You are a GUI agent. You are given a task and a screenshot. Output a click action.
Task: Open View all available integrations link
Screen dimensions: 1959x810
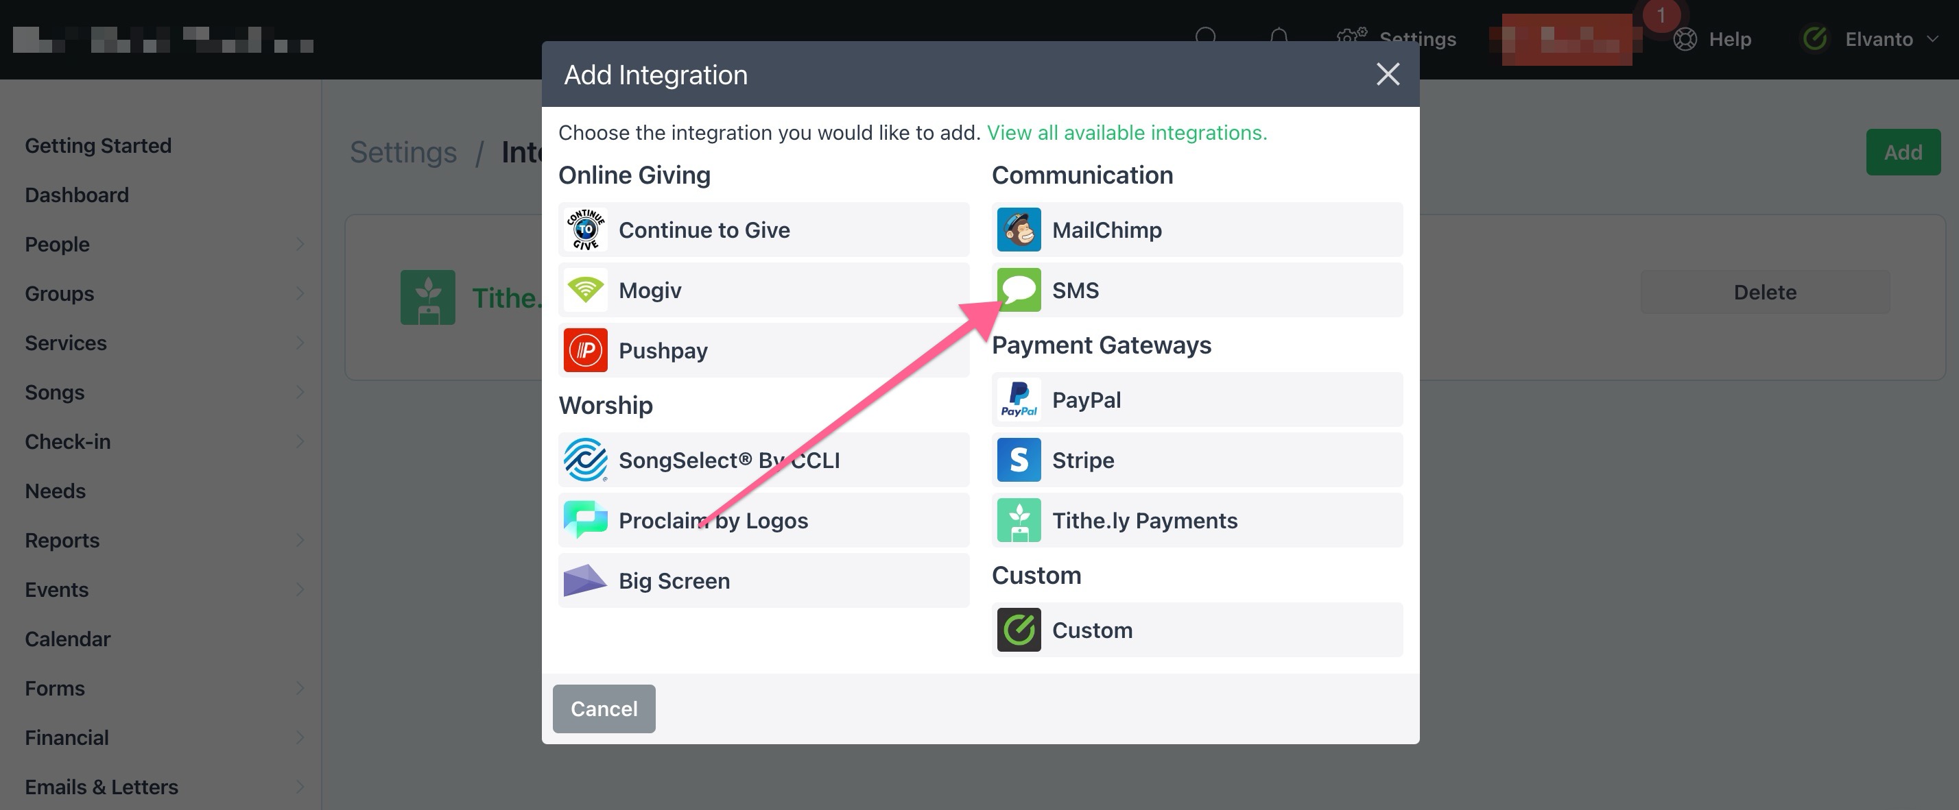tap(1127, 133)
